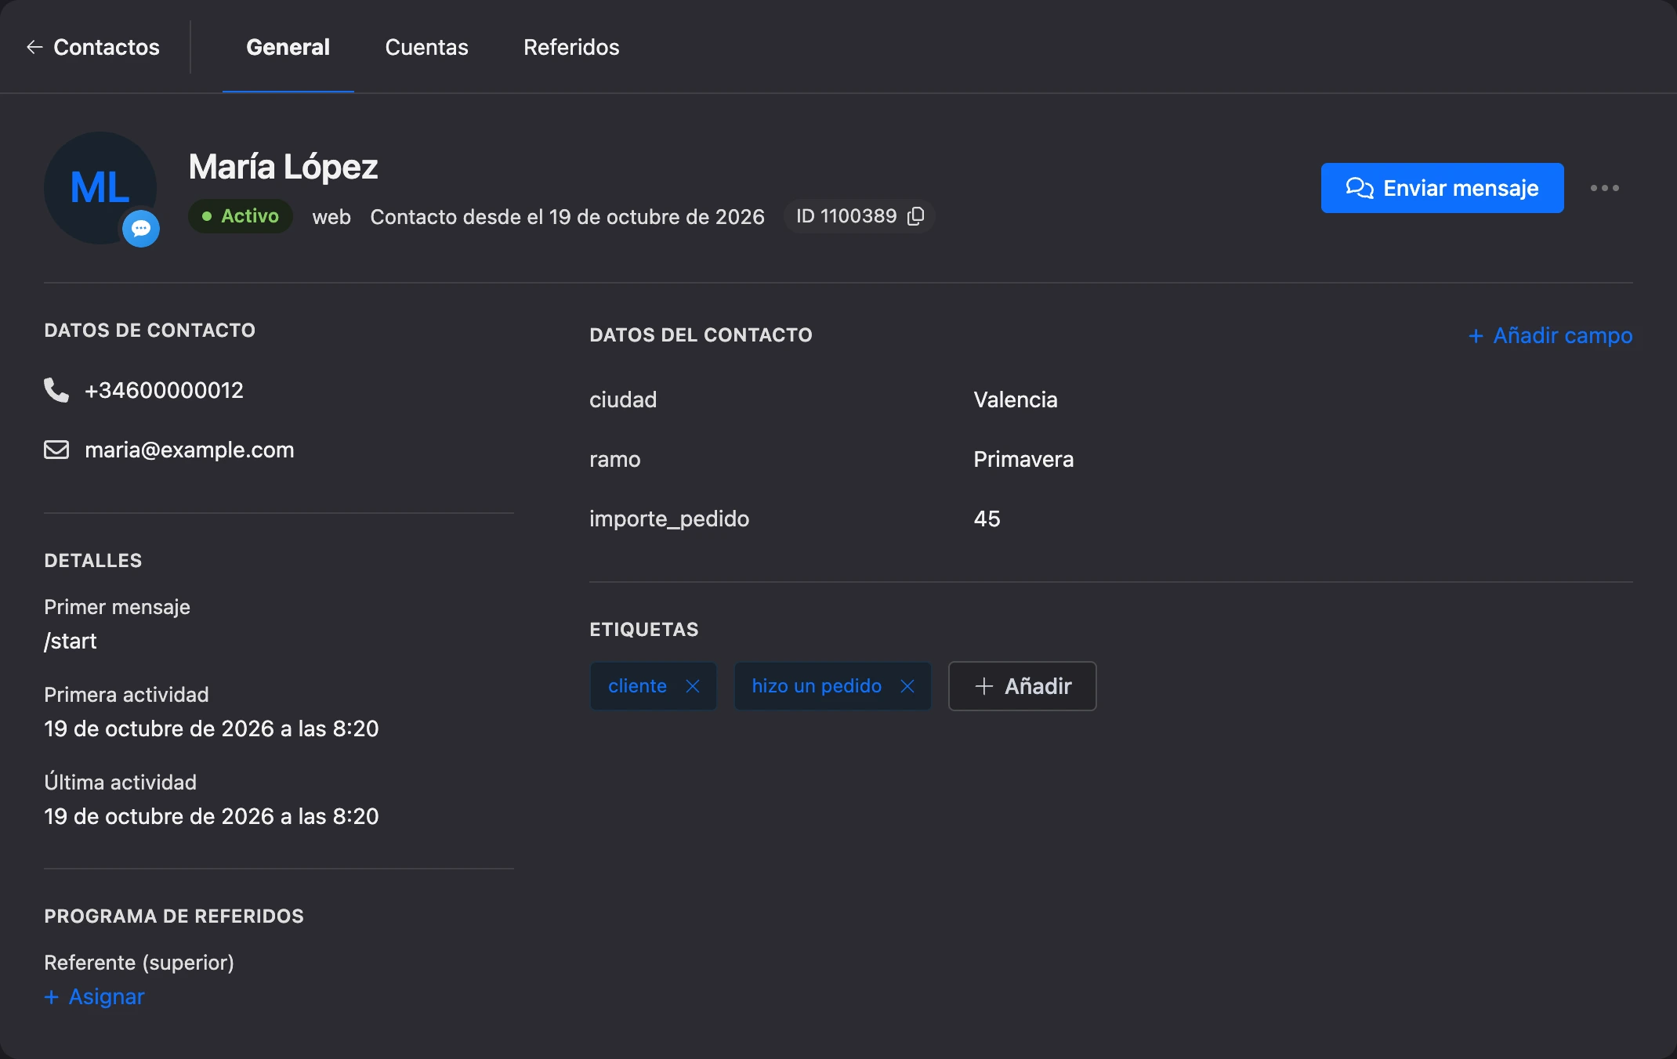
Task: Go back to Contactos list
Action: click(92, 47)
